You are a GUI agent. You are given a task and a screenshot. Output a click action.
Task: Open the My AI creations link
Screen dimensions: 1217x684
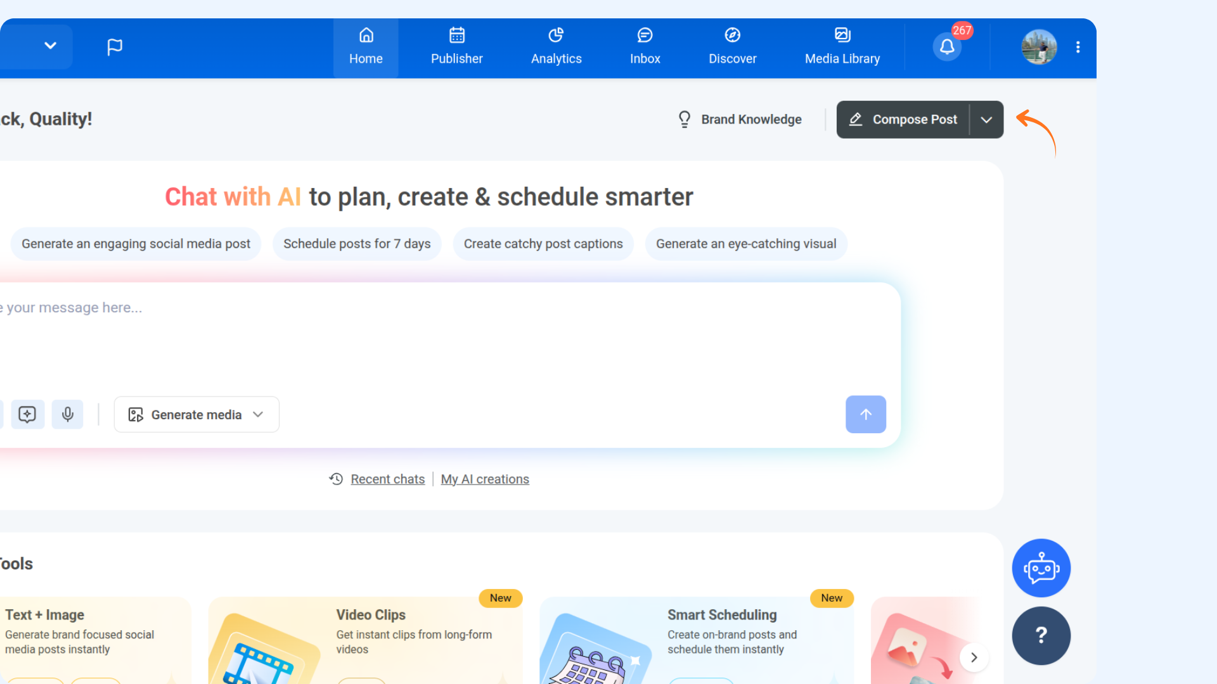[485, 479]
